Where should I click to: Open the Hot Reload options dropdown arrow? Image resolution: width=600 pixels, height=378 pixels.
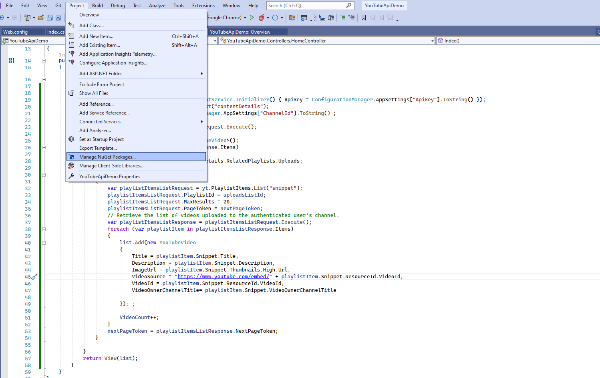coord(268,18)
